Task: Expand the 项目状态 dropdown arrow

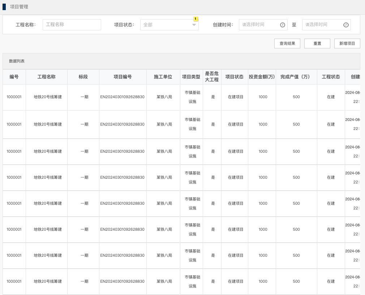Action: (194, 25)
